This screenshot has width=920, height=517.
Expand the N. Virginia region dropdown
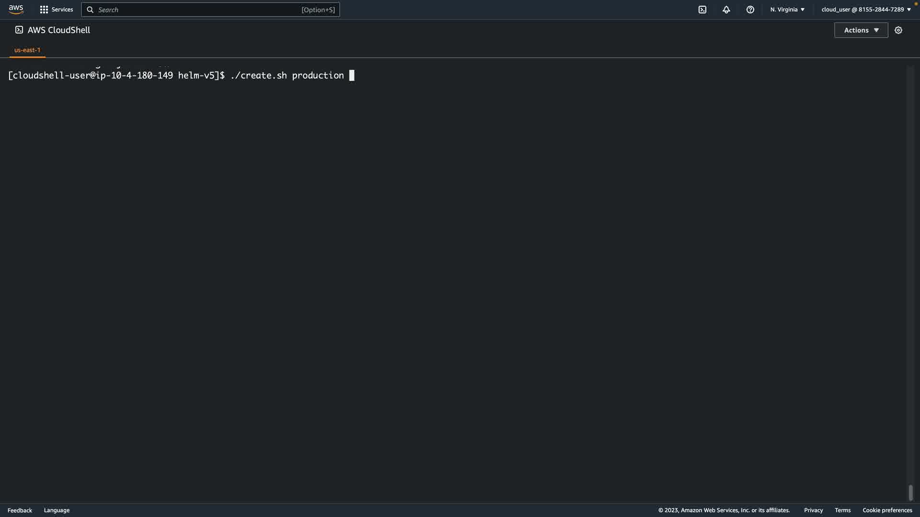pyautogui.click(x=787, y=10)
